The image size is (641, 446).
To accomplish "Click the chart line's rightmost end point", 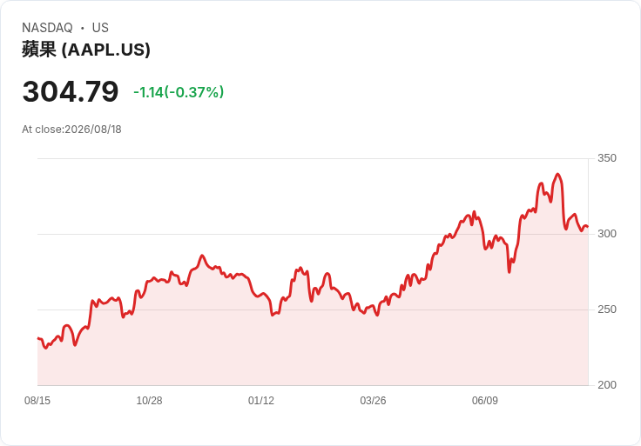I will coord(588,226).
